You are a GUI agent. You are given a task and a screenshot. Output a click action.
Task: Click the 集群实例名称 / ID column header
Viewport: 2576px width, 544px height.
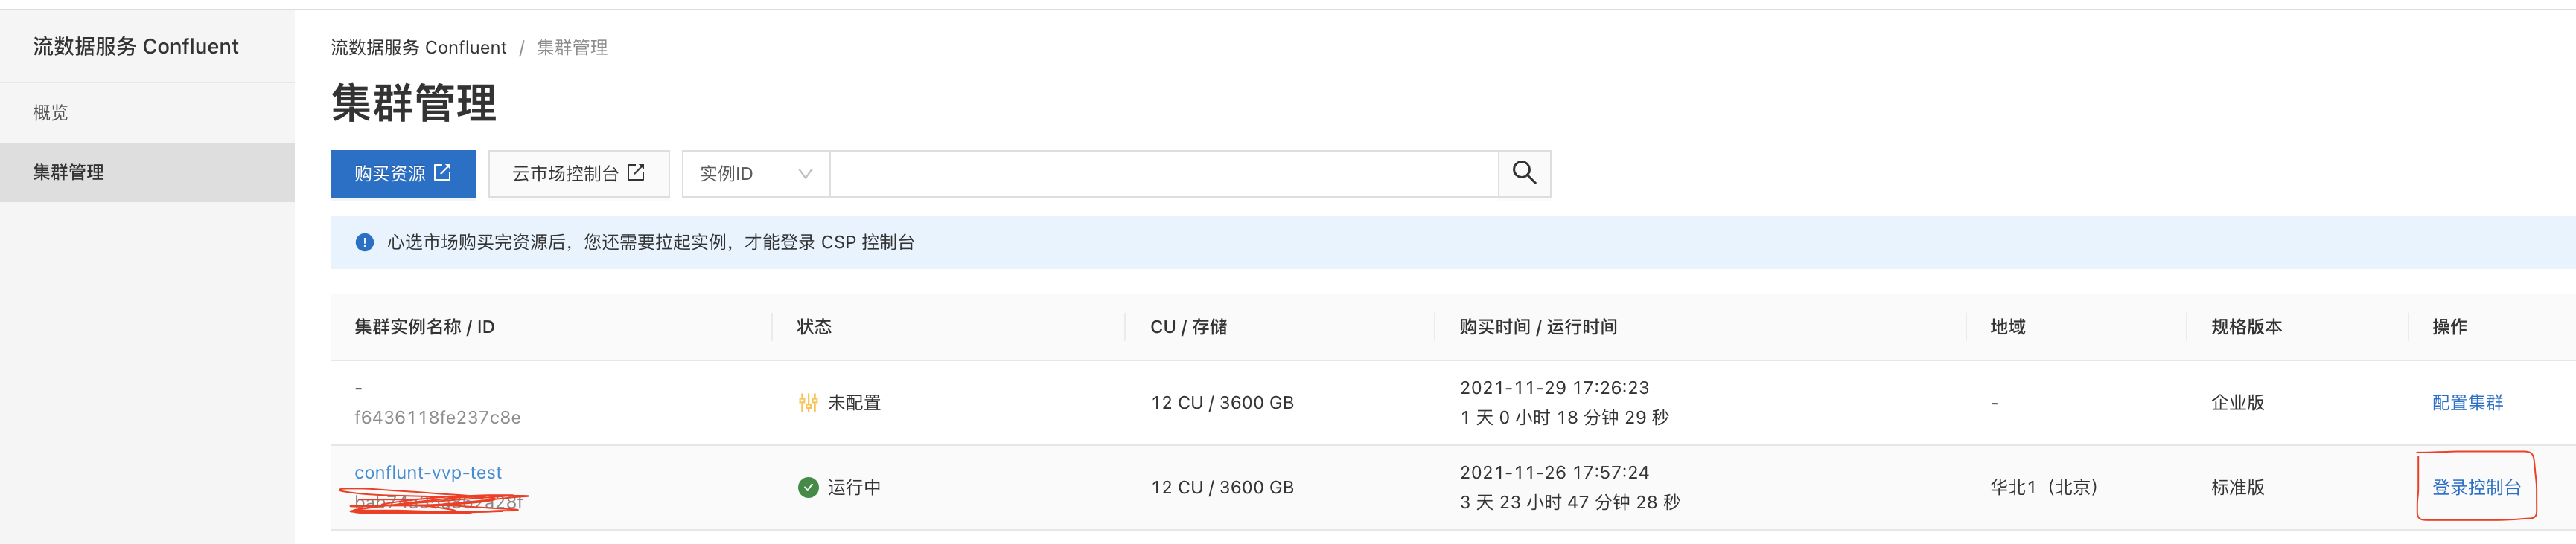[424, 326]
